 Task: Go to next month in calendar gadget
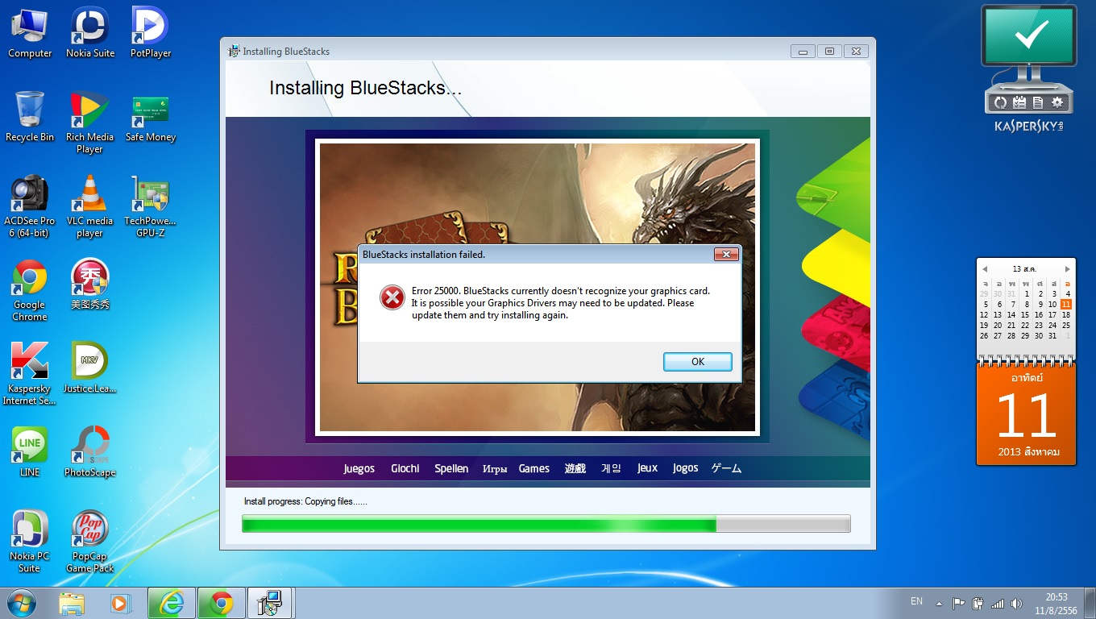1068,269
